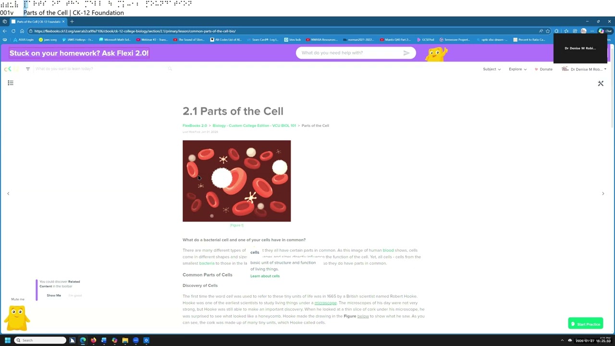The height and width of the screenshot is (346, 615).
Task: Open Firefox from the taskbar
Action: coord(93,340)
